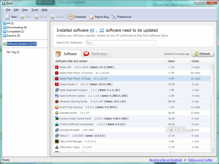Open the Scheduler clock icon

[x=71, y=17]
